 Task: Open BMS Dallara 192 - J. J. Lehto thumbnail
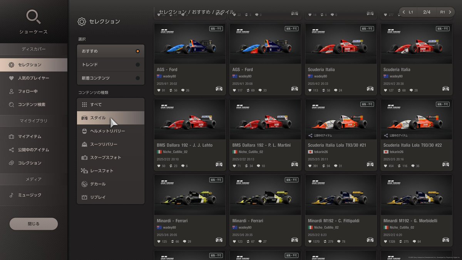190,119
